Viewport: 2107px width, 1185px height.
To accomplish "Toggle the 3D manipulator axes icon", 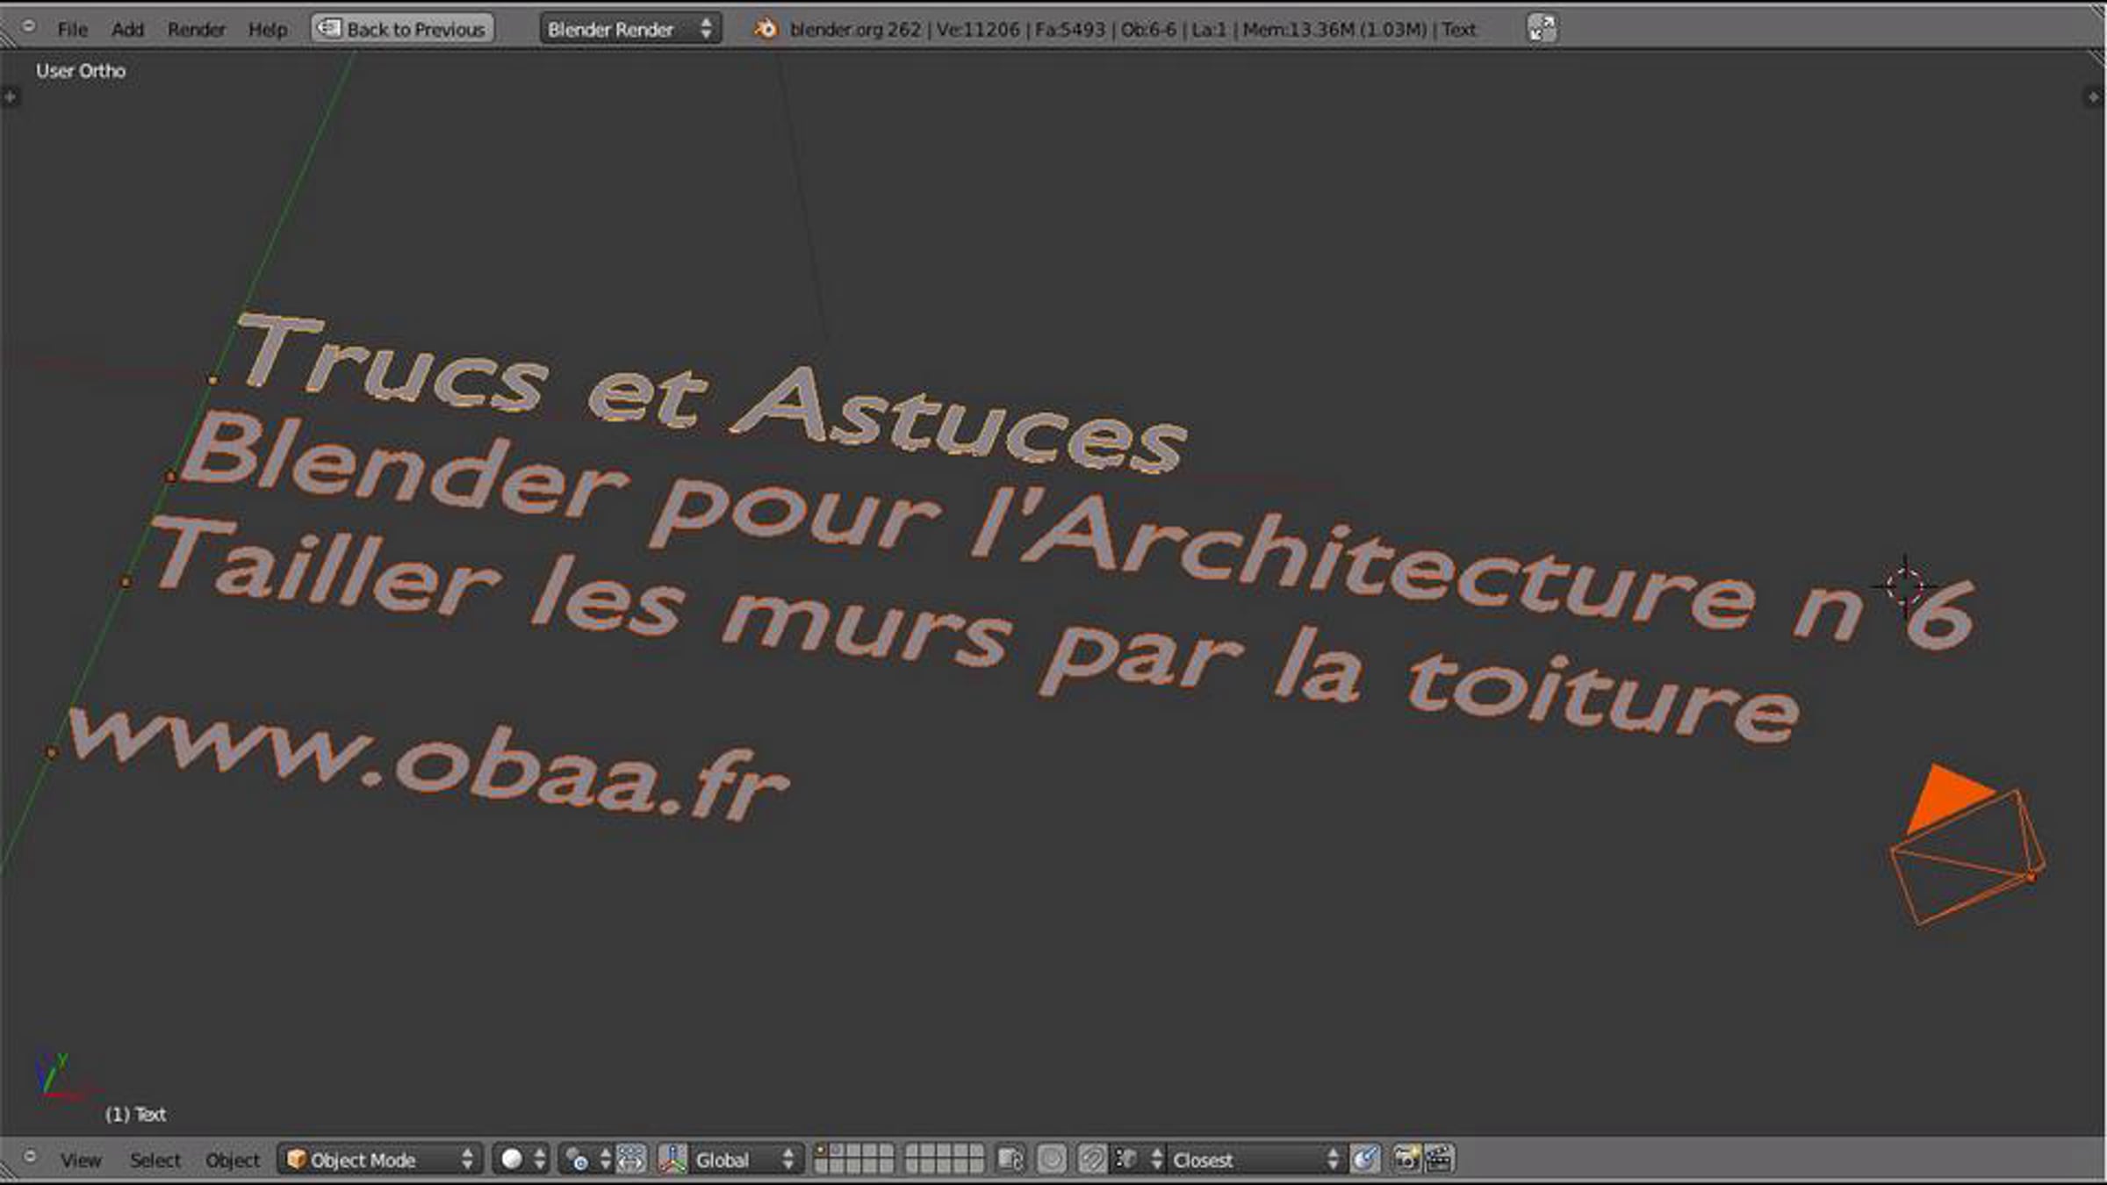I will [672, 1160].
